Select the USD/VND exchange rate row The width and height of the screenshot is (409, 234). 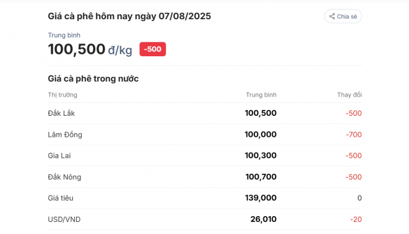tap(204, 219)
